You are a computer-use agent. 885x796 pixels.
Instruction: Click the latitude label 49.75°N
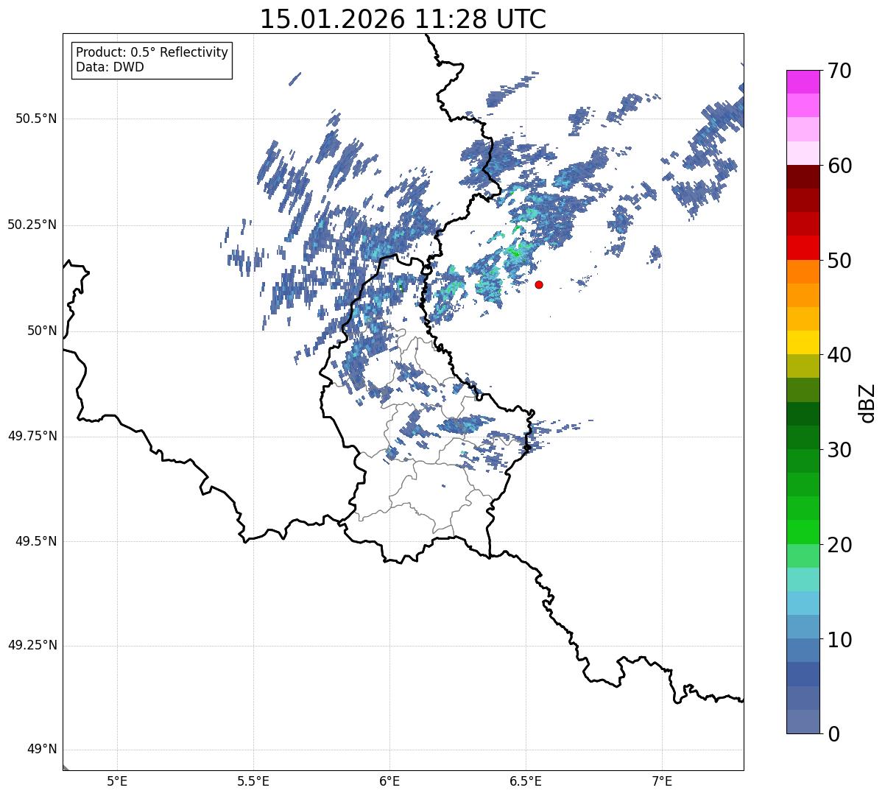(x=32, y=436)
